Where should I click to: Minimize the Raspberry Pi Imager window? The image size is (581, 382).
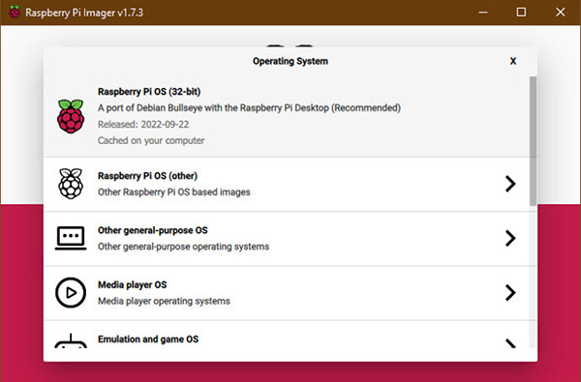coord(483,13)
